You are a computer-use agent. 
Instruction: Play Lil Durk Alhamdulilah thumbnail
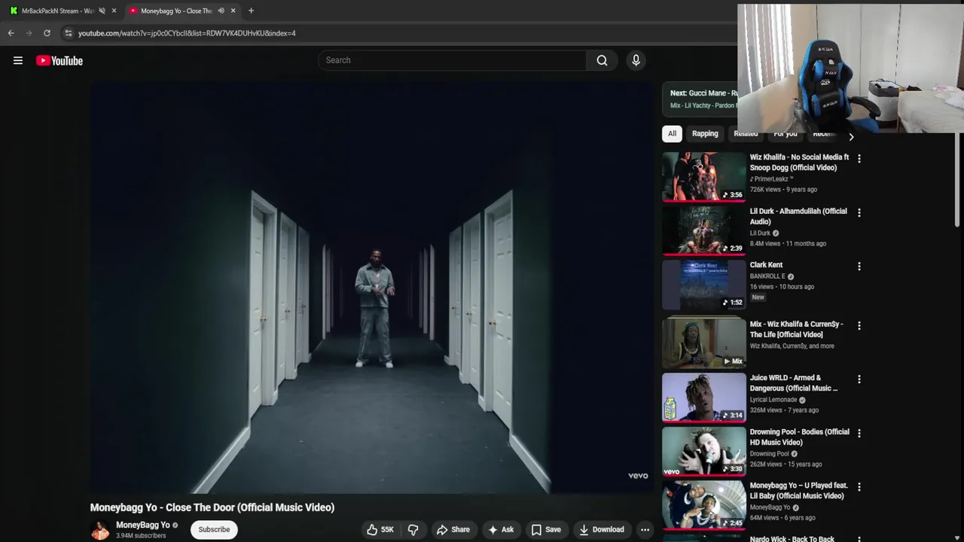(x=703, y=230)
